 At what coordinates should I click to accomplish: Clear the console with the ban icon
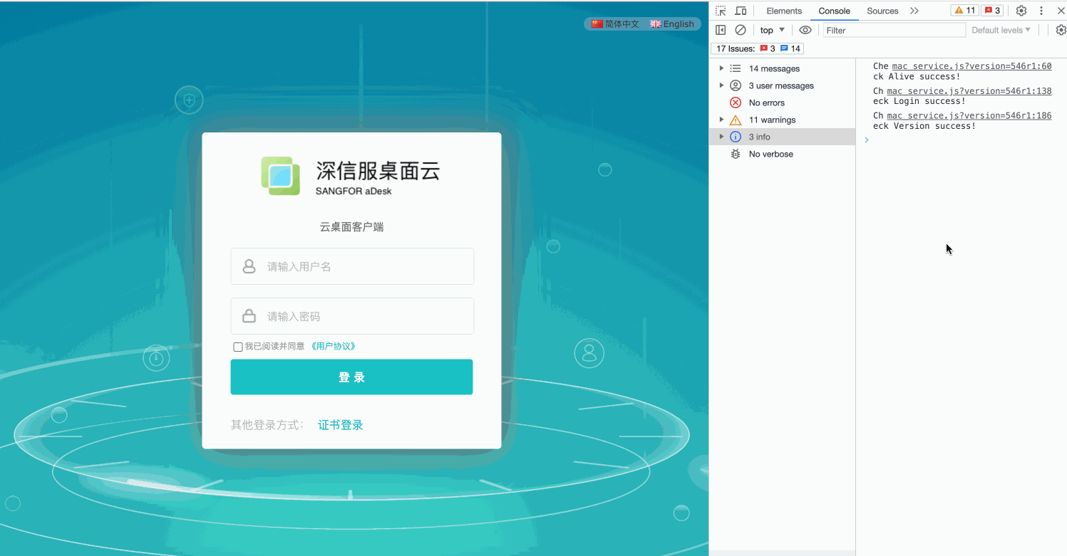pos(741,30)
